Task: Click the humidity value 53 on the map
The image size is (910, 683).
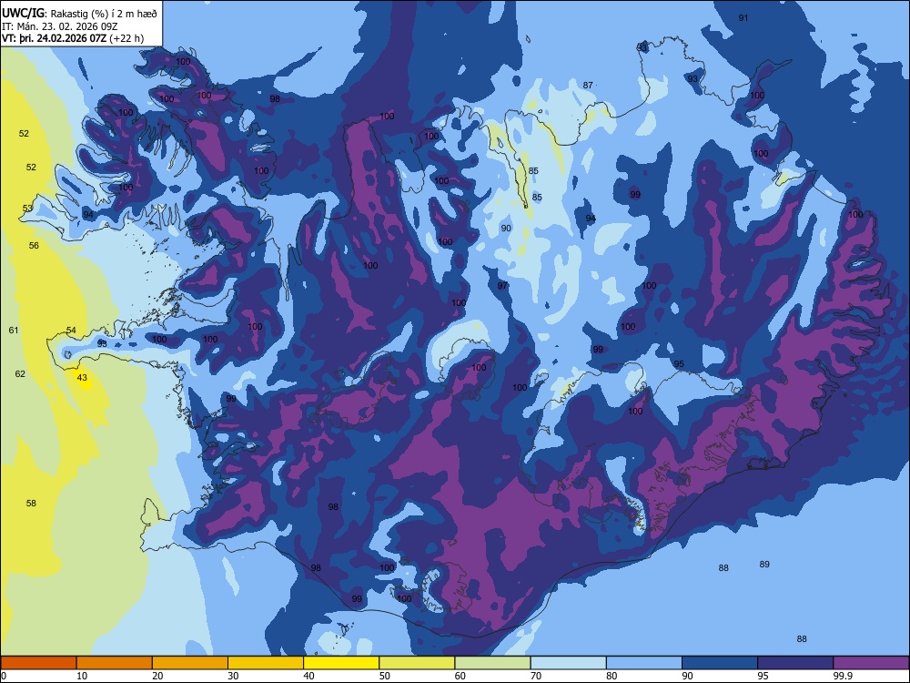Action: point(28,209)
